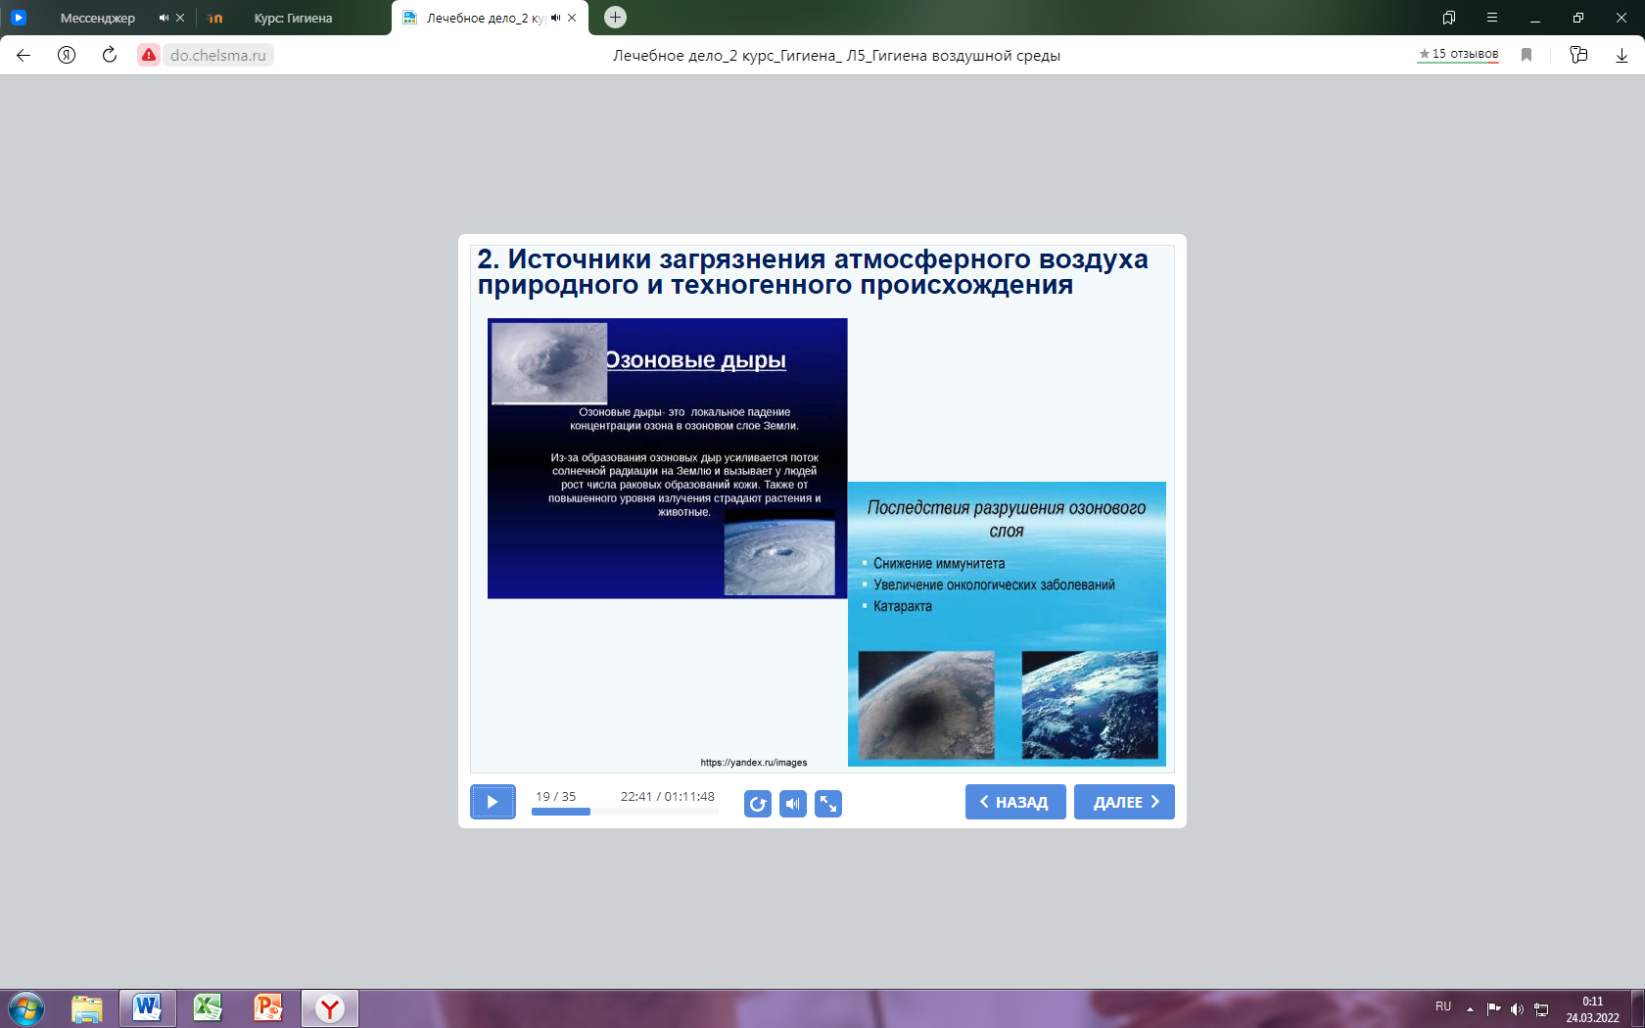Switch to the Мессенджер tab

tap(97, 18)
